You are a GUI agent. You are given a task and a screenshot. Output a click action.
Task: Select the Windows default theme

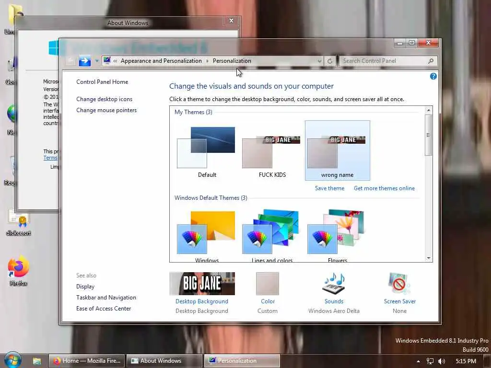point(207,236)
